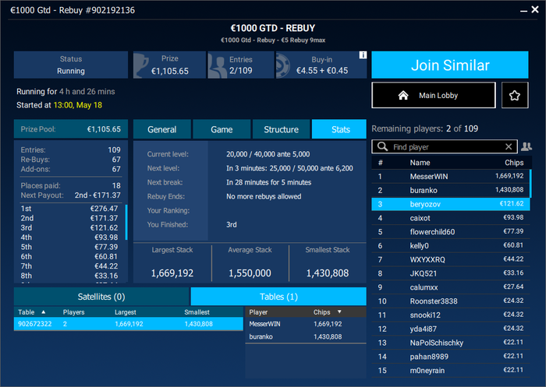Open the Structure tab
This screenshot has height=387, width=546.
coord(281,129)
